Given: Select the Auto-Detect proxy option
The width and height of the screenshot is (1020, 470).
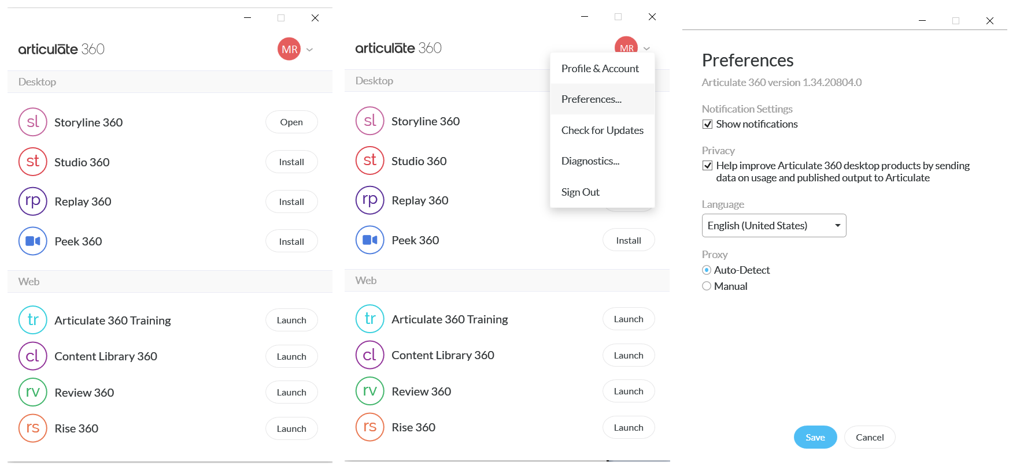Looking at the screenshot, I should point(707,270).
